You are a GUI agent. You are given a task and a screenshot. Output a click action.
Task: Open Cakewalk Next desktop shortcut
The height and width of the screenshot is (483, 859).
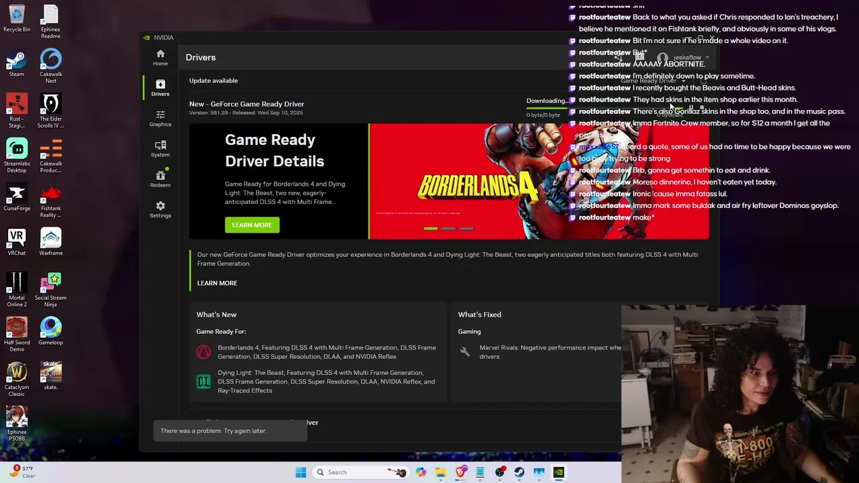coord(51,66)
